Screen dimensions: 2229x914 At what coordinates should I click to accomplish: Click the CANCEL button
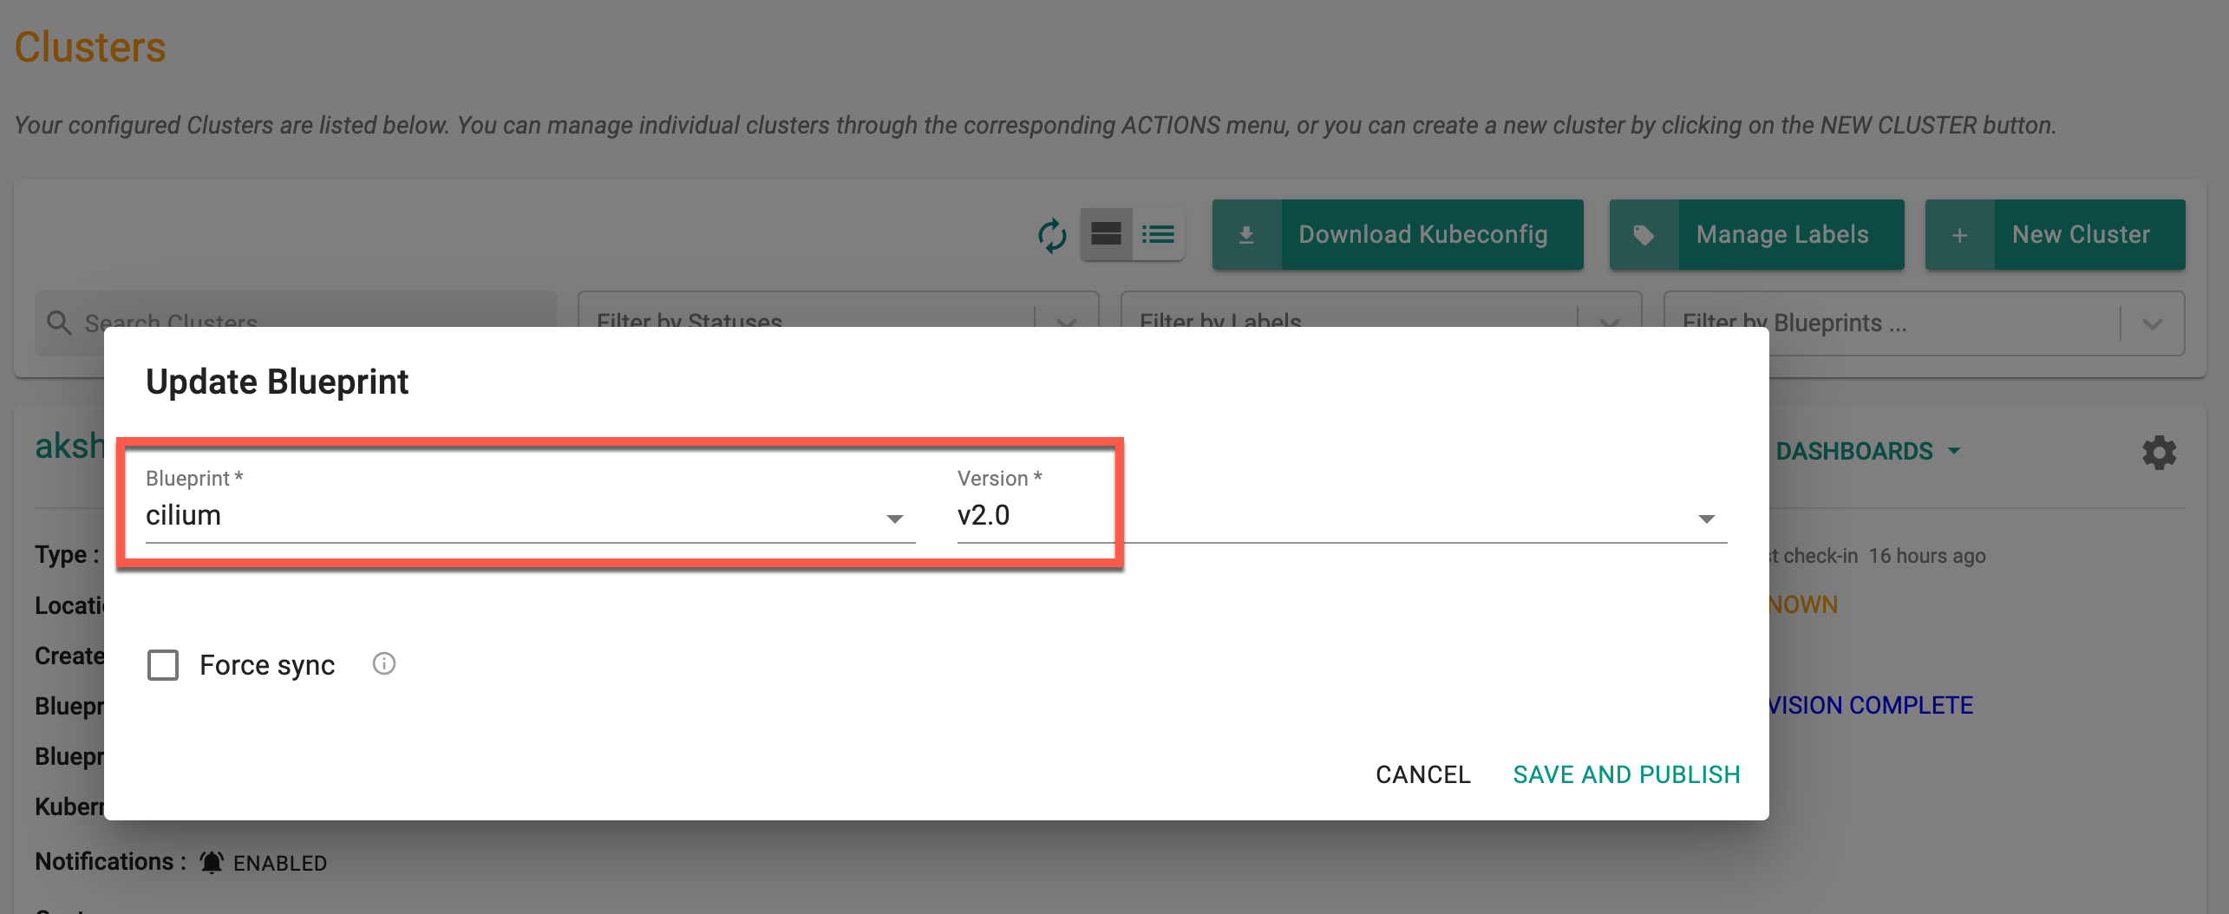point(1423,774)
